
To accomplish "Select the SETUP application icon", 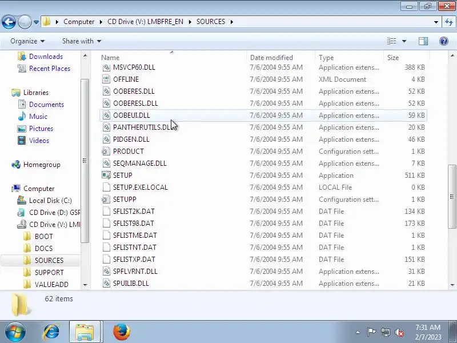I will tap(106, 176).
